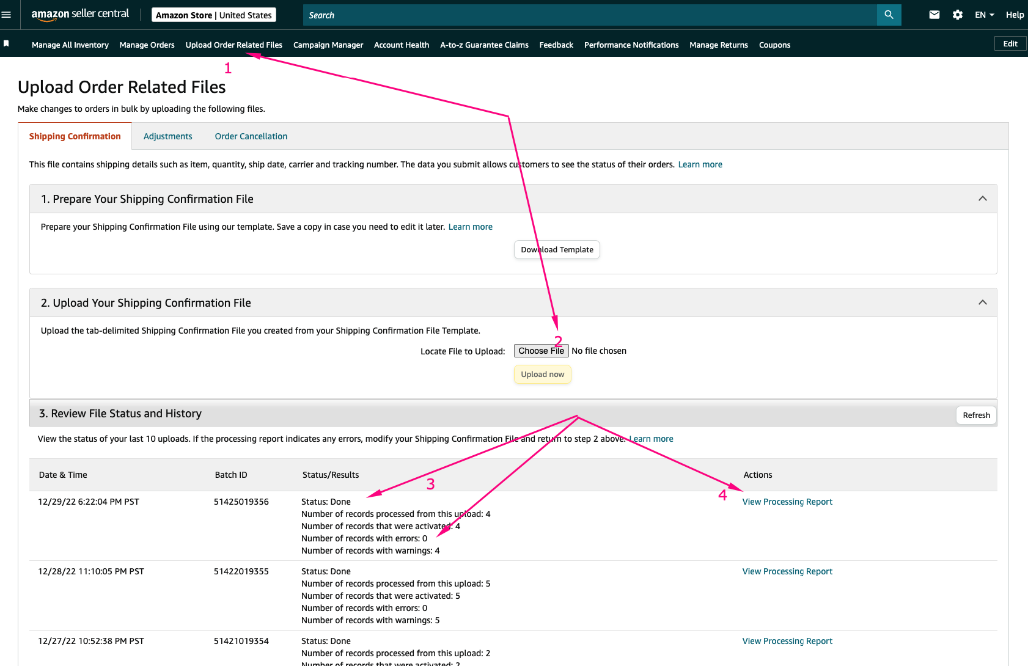1028x666 pixels.
Task: Open the settings gear icon
Action: pos(958,15)
